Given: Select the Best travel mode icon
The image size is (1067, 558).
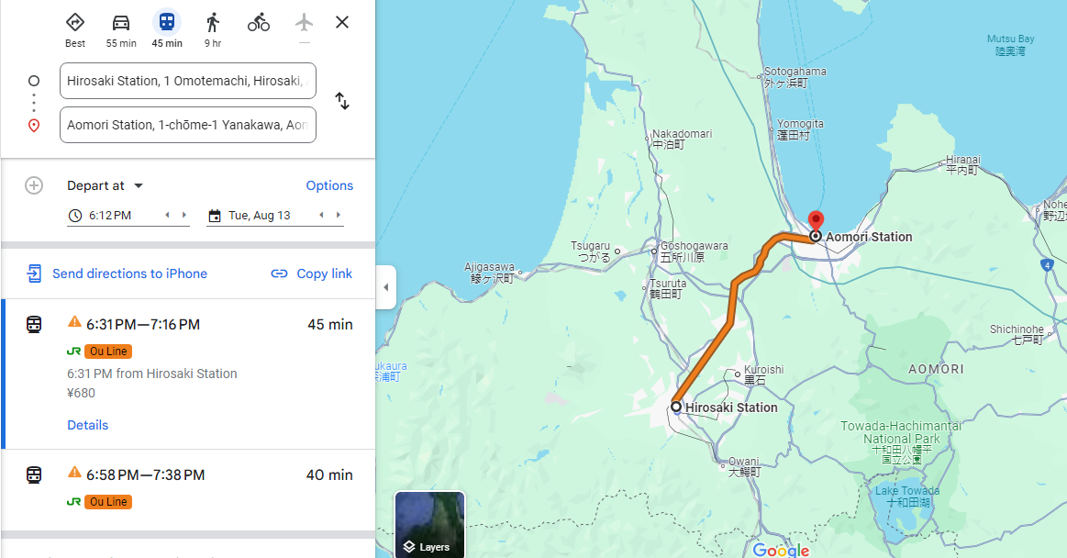Looking at the screenshot, I should (75, 22).
